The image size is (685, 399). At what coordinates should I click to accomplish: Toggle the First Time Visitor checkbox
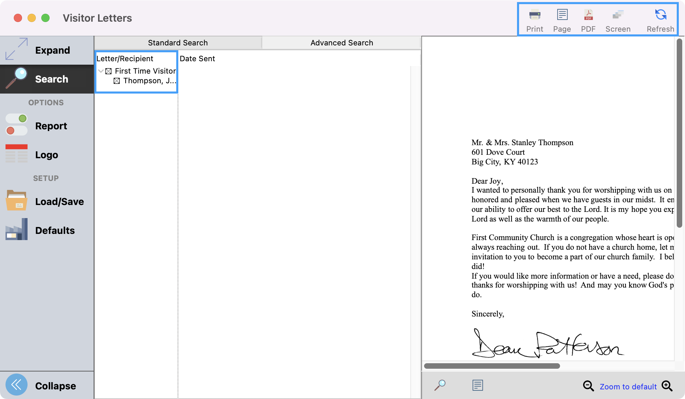(108, 71)
